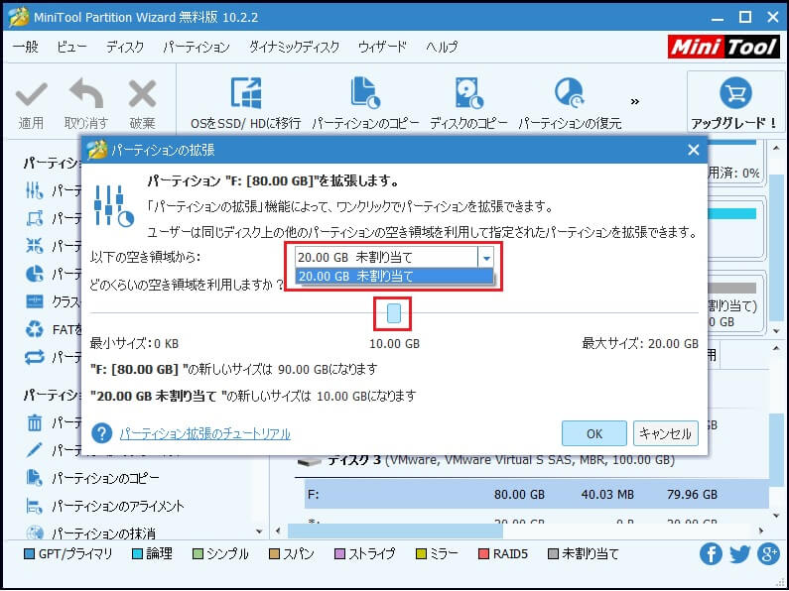Viewport: 789px width, 591px height.
Task: Click the move/resize partition sidebar icon
Action: tap(34, 218)
